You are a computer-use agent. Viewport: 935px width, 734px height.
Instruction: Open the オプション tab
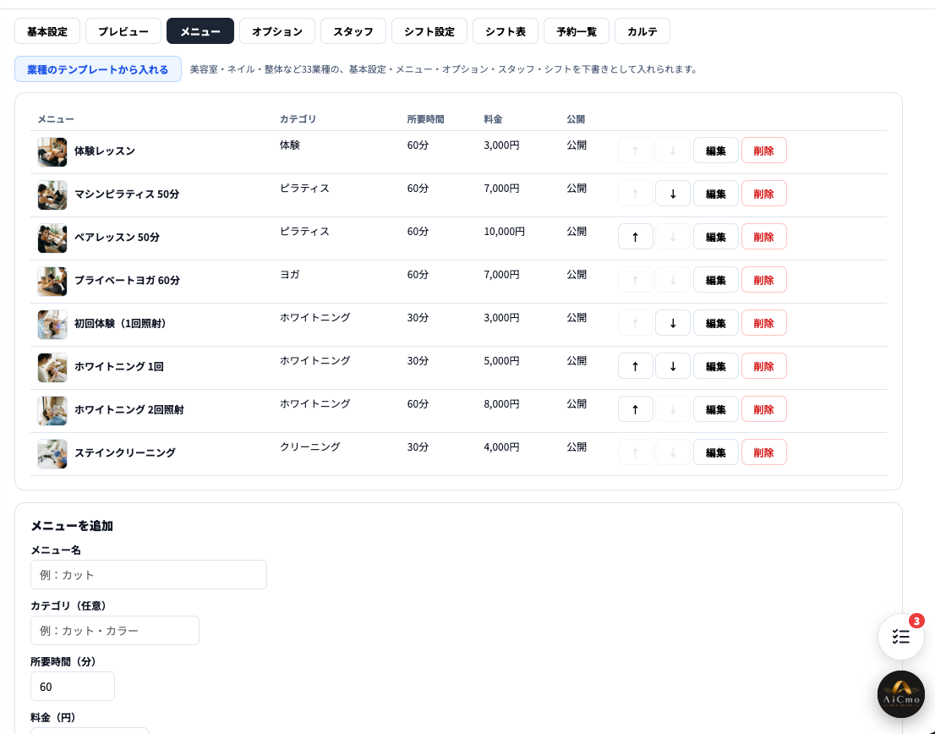[277, 31]
